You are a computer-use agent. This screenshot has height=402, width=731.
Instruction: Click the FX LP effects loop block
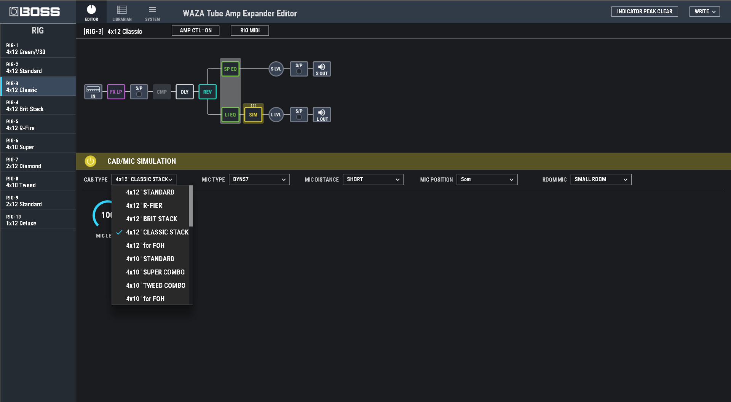(x=116, y=92)
